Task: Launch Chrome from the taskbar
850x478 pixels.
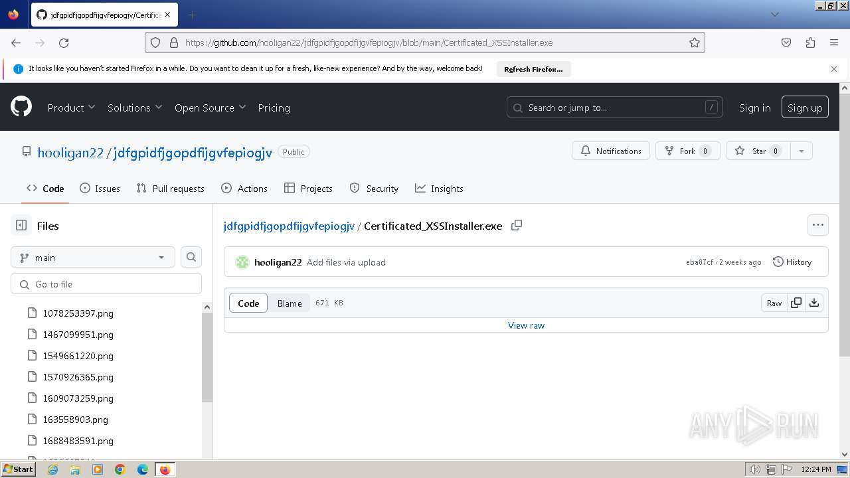Action: (x=120, y=469)
